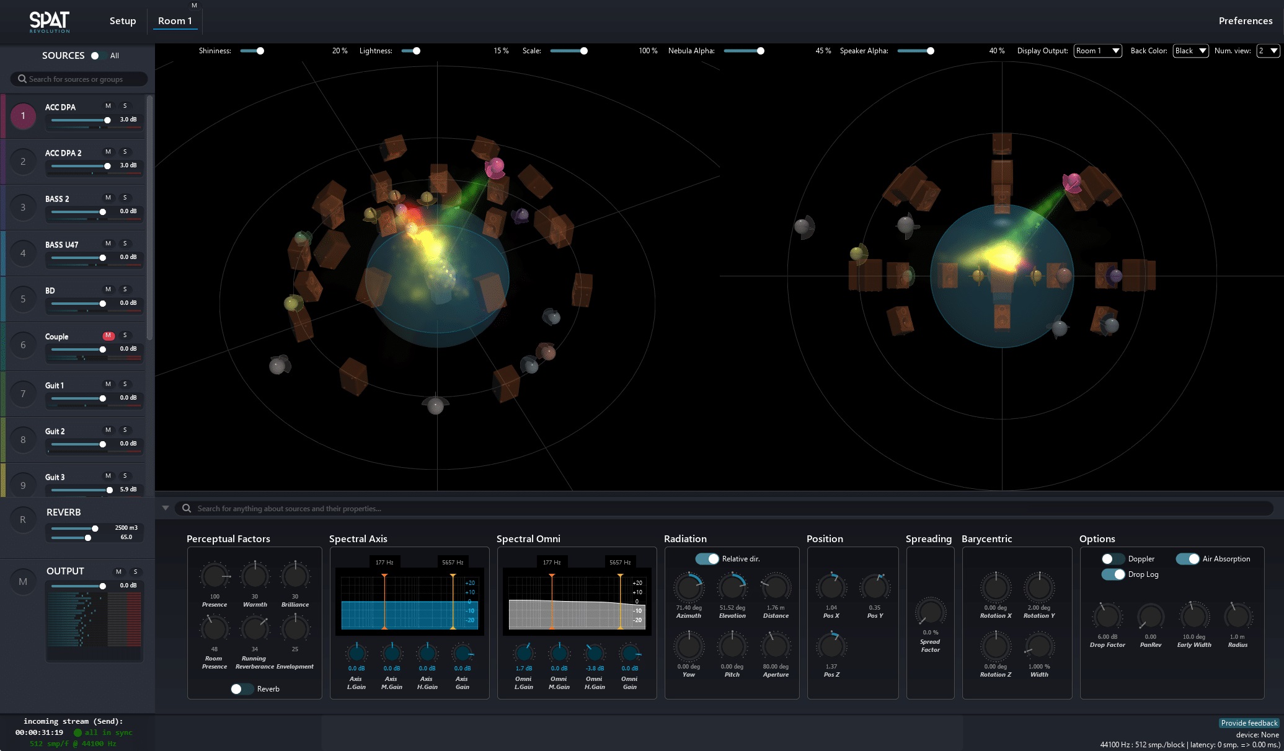
Task: Switch to the Setup tab
Action: click(122, 20)
